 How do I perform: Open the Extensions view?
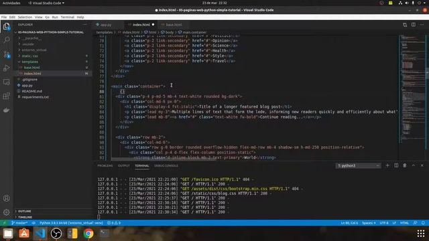click(x=6, y=96)
